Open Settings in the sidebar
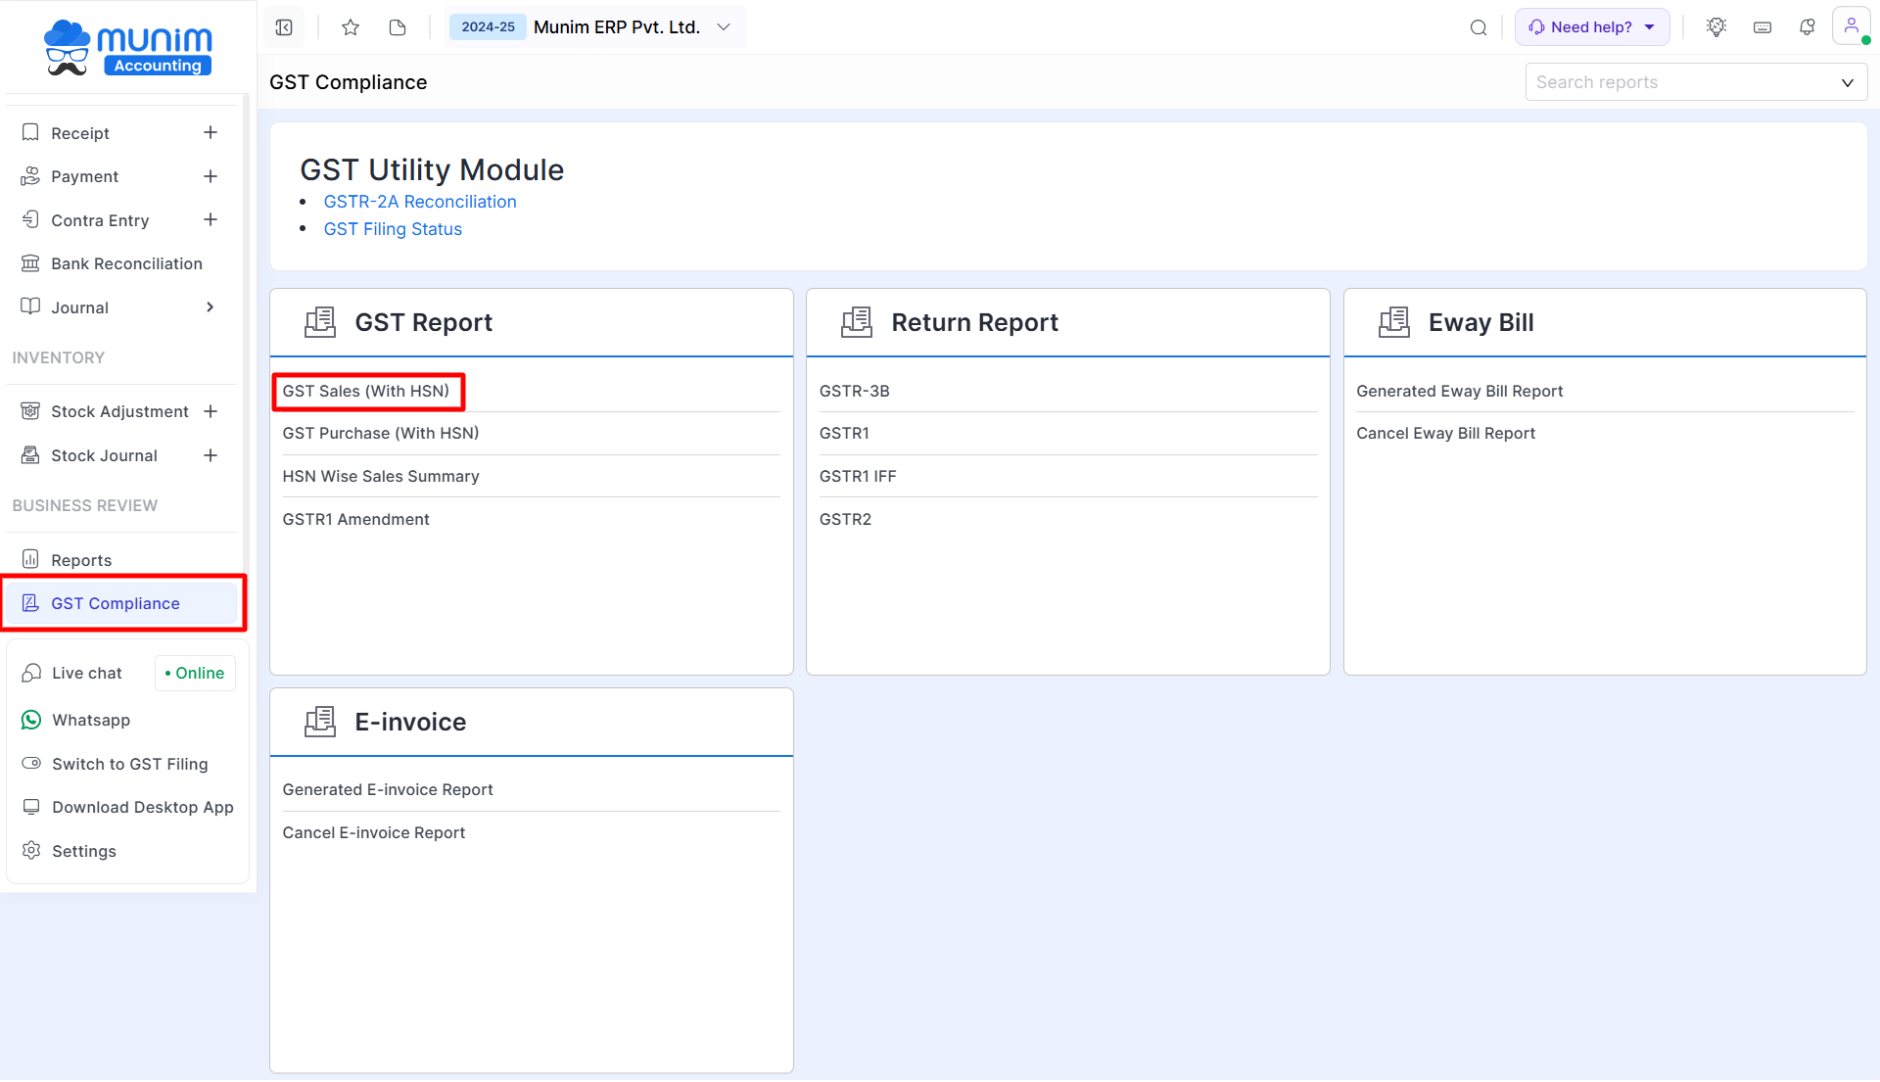Screen dimensions: 1880x1082 (x=84, y=851)
